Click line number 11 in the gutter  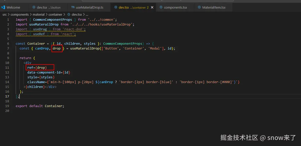(7, 68)
